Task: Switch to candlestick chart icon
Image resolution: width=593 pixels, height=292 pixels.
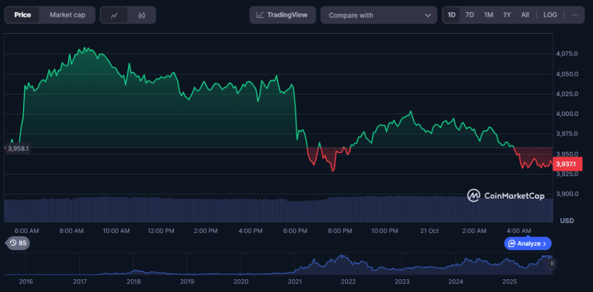Action: click(x=141, y=15)
